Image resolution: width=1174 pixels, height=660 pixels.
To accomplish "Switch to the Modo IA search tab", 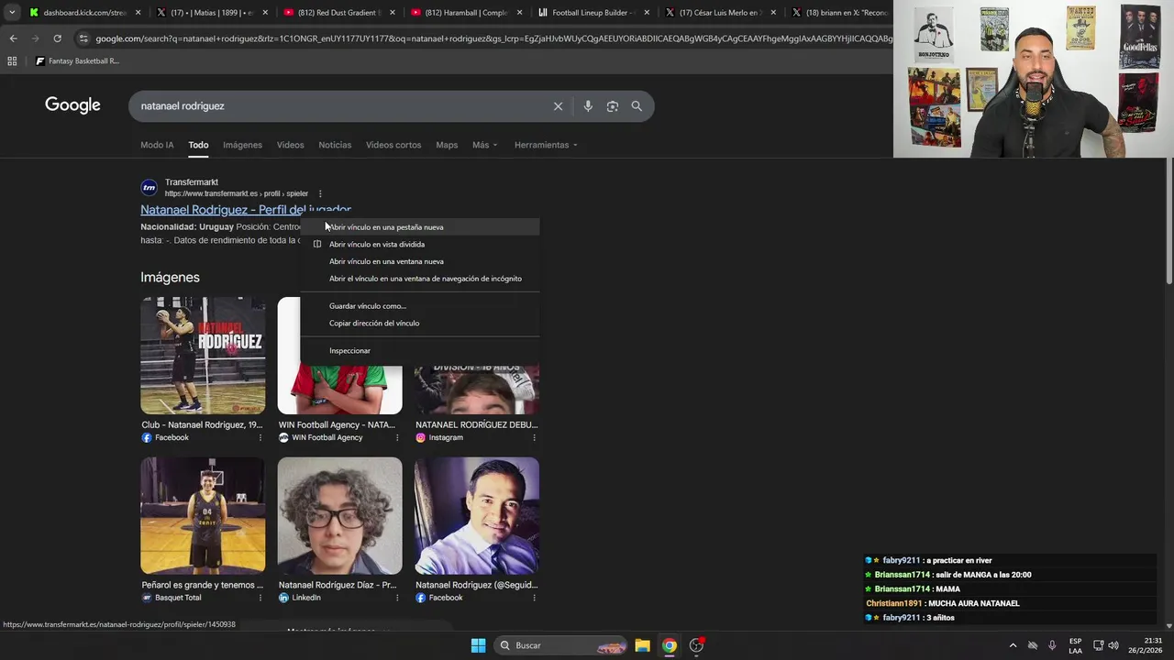I will pyautogui.click(x=157, y=145).
